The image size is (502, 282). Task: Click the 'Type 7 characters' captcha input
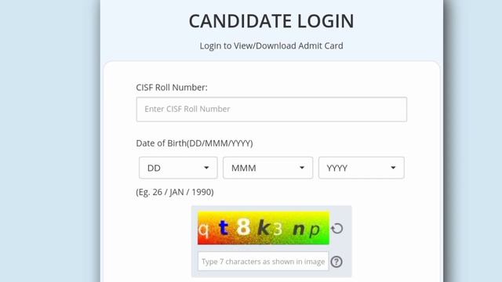(264, 261)
